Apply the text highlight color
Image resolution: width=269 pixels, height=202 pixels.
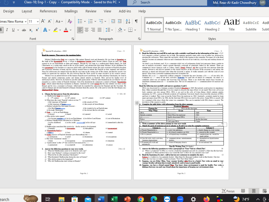click(55, 30)
